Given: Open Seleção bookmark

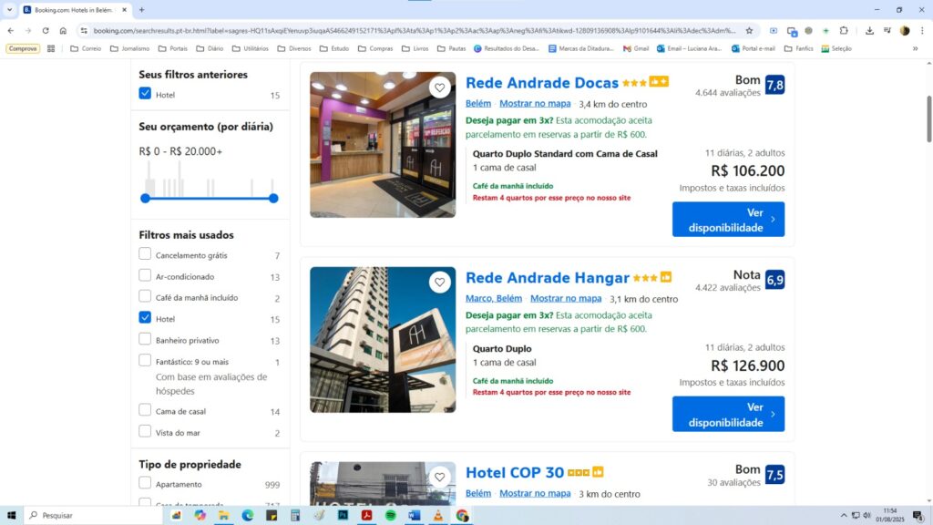Looking at the screenshot, I should [836, 49].
